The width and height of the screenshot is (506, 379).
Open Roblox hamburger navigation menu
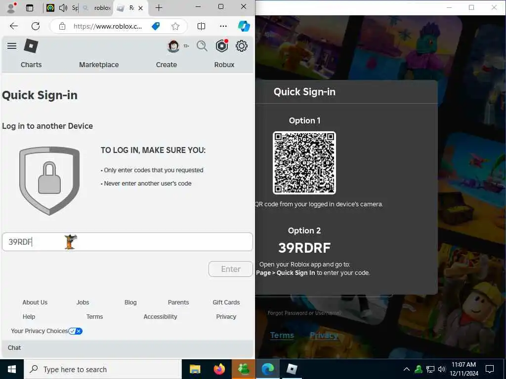[x=12, y=46]
